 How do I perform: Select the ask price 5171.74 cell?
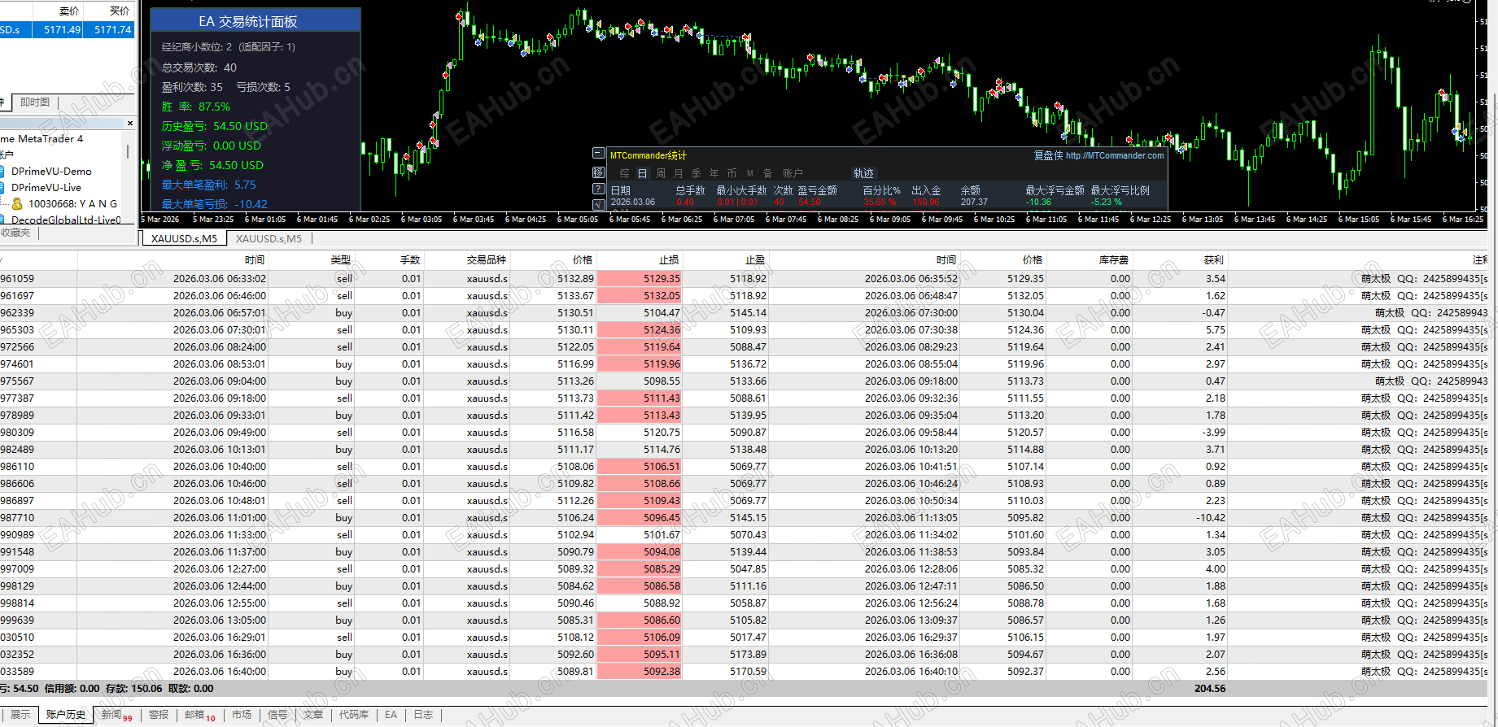110,30
